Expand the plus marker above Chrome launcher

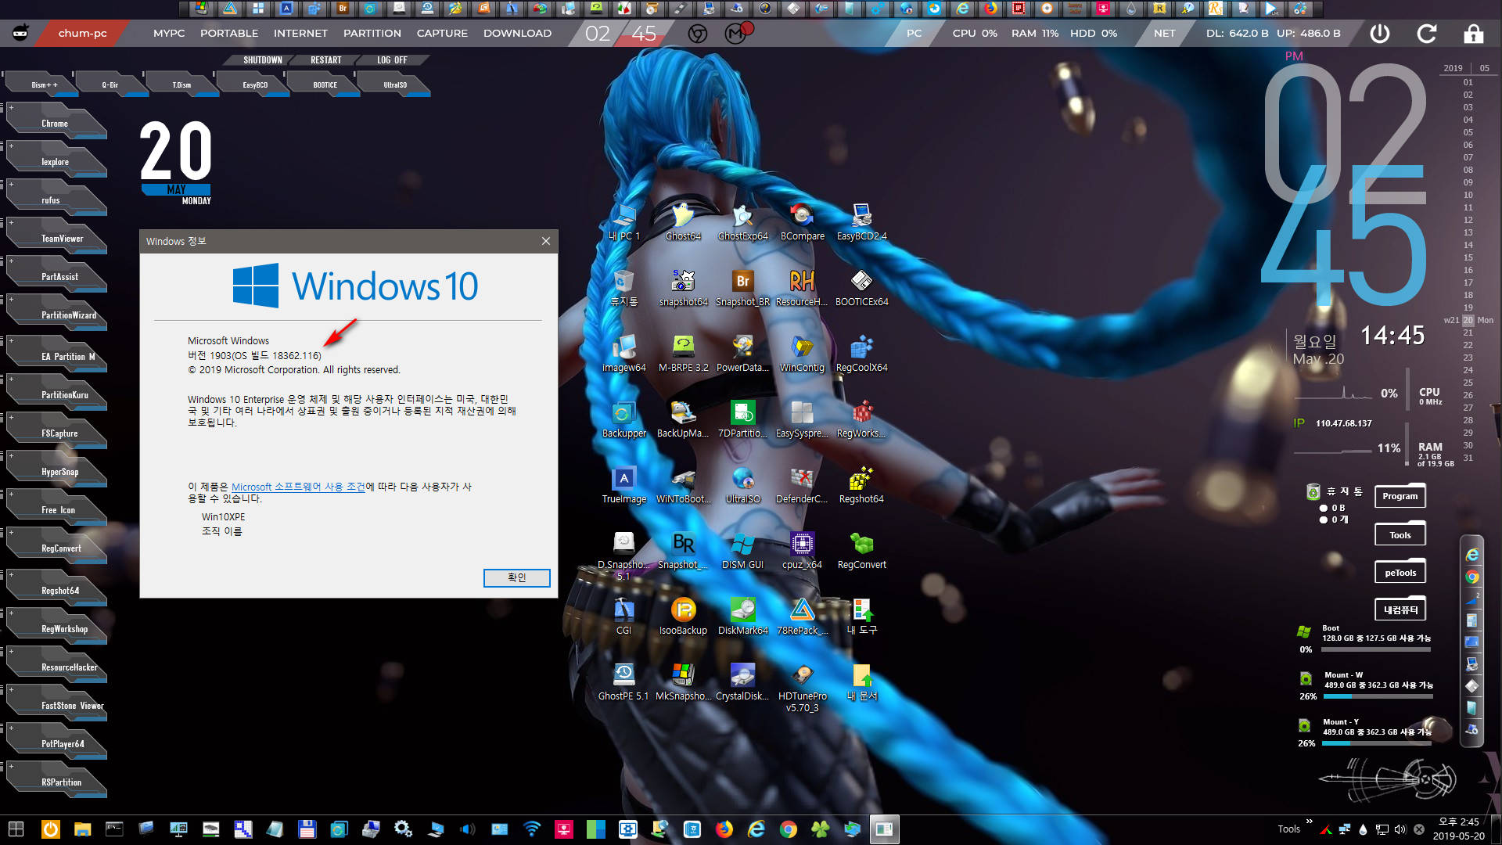point(11,107)
